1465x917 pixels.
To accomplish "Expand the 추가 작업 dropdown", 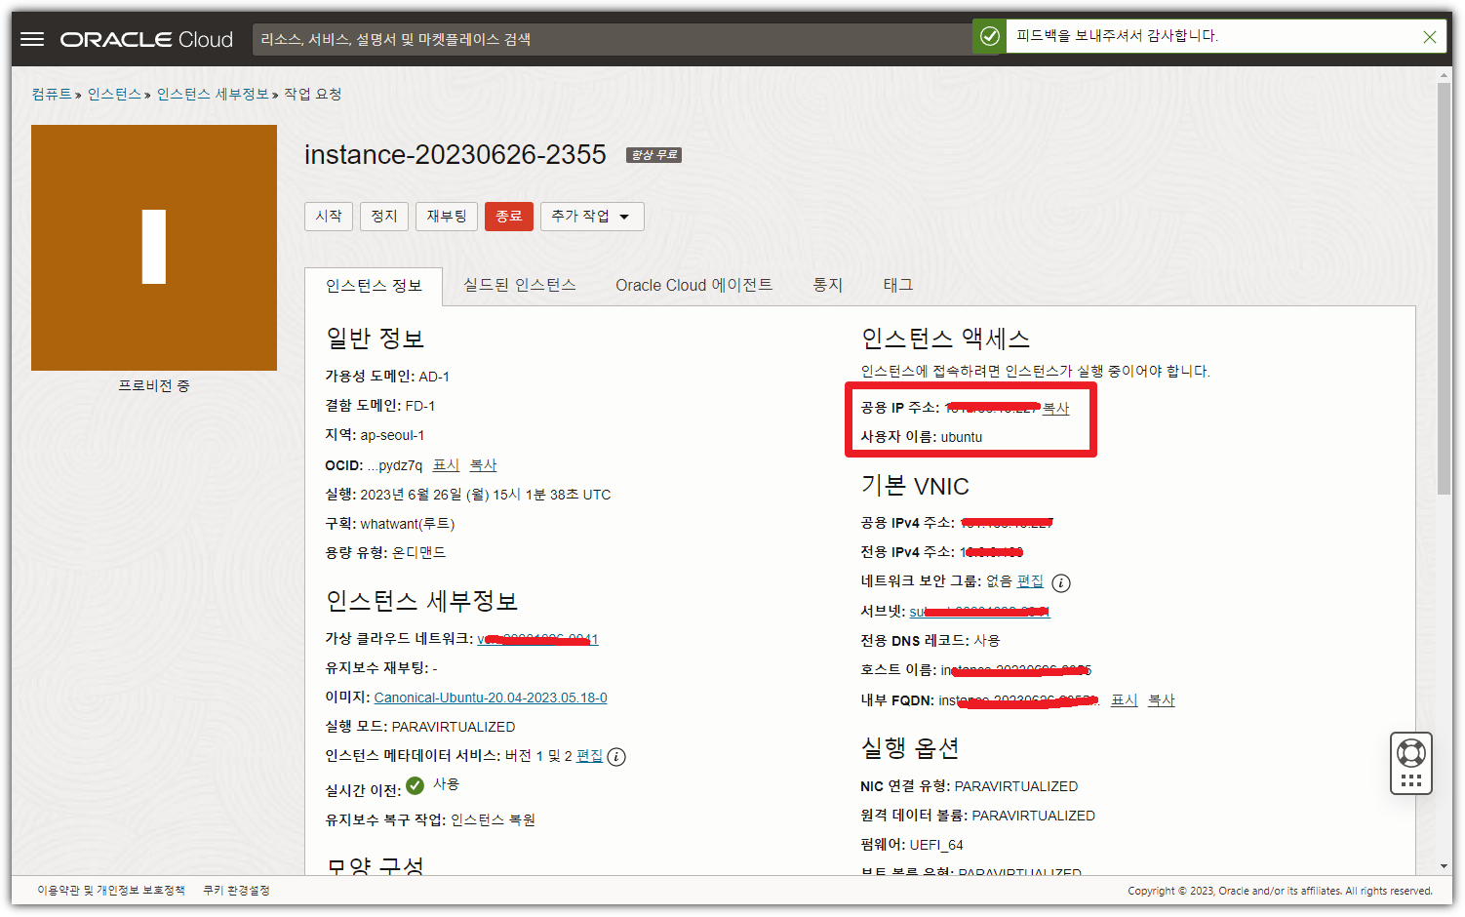I will (x=592, y=216).
